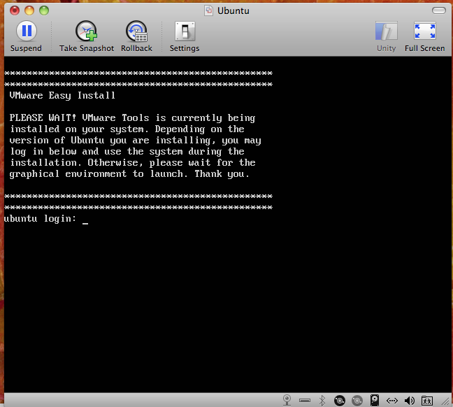The height and width of the screenshot is (407, 453).
Task: Click the window resize grip corner
Action: [446, 401]
